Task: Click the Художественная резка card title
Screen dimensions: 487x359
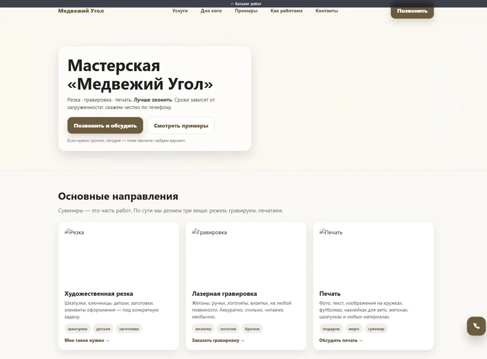Action: tap(99, 293)
